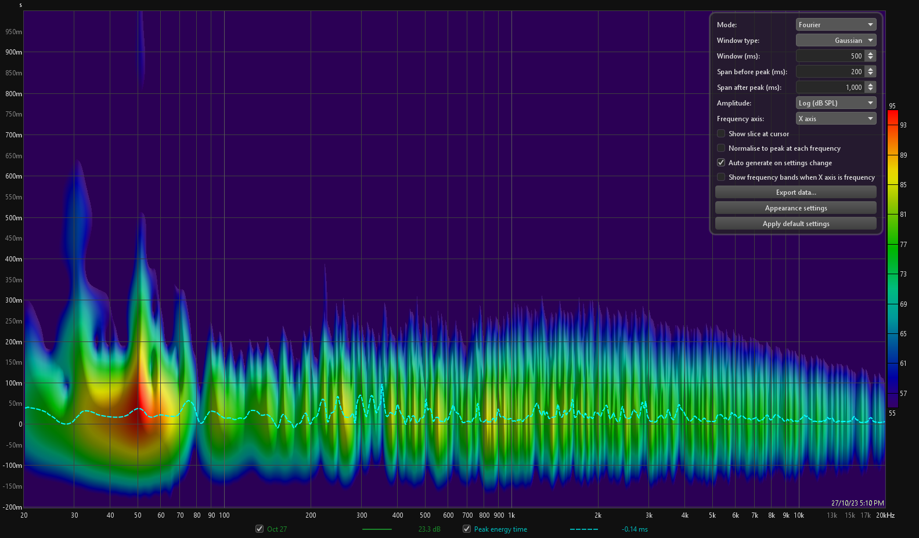Screen dimensions: 919x538
Task: Click the dB colour scale bar
Action: 893,259
